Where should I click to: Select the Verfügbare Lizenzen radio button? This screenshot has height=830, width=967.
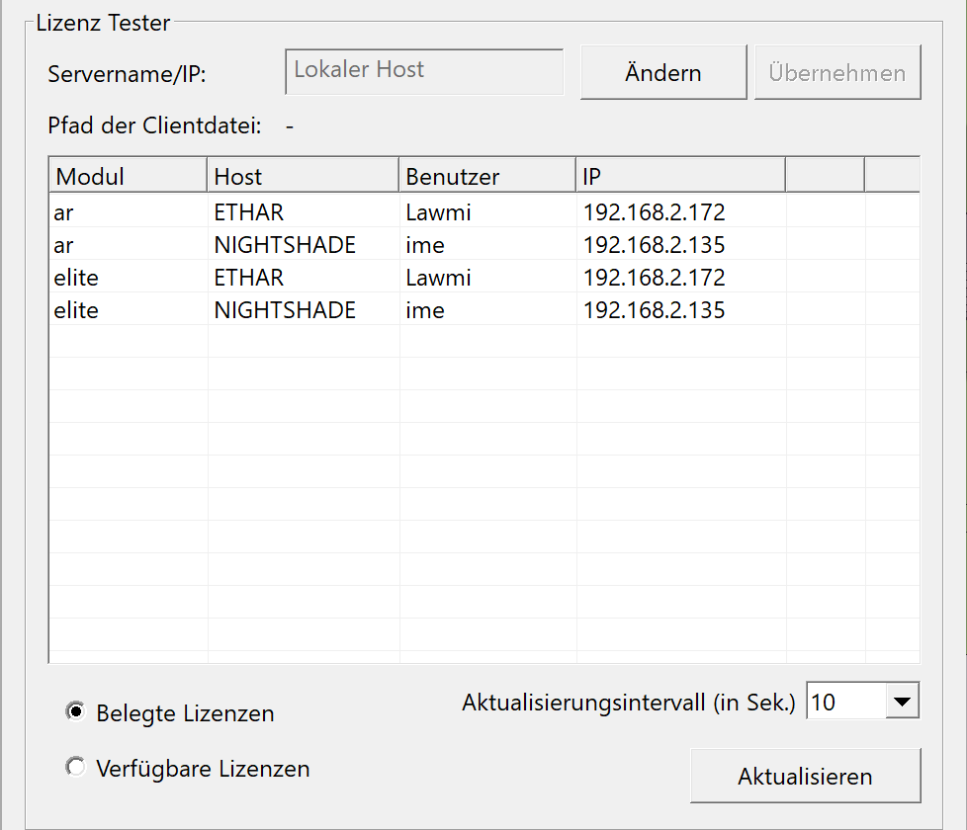coord(75,767)
